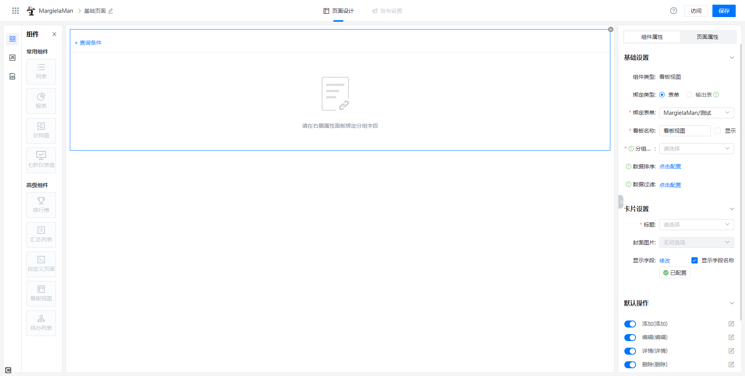Click the 修改 link for 显示字段
This screenshot has height=376, width=745.
pos(665,261)
